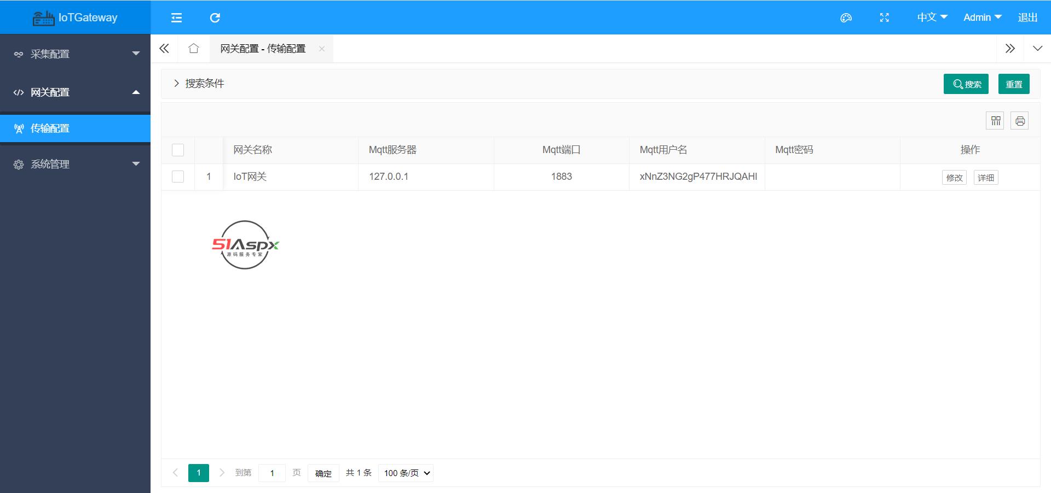Click the 重置 reset button
Viewport: 1051px width, 493px height.
1014,84
